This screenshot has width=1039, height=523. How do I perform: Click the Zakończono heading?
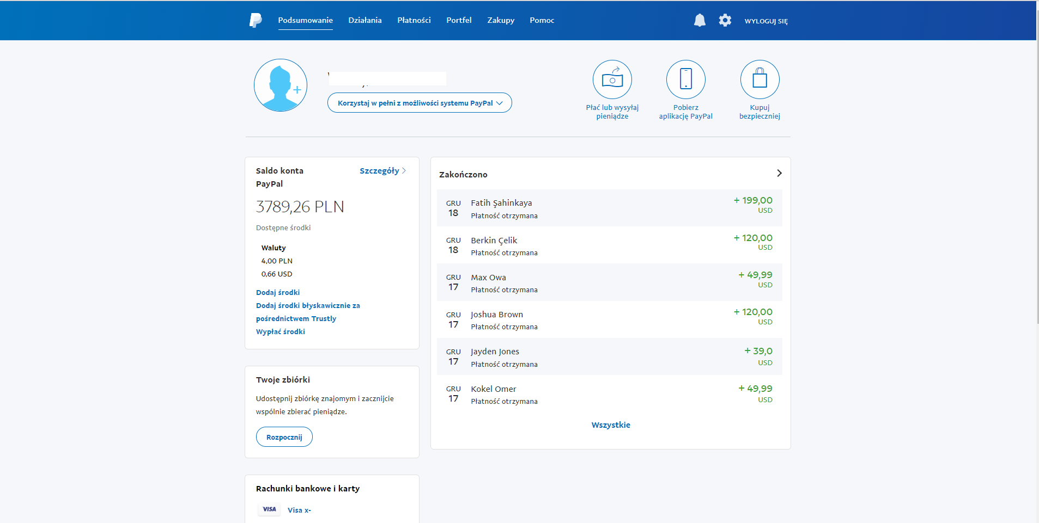463,175
